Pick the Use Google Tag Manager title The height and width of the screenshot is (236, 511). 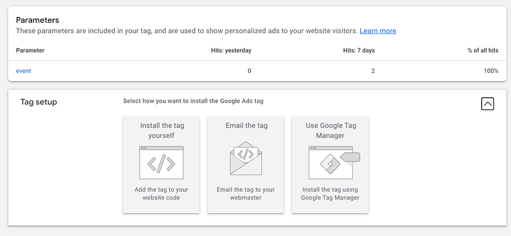click(x=330, y=131)
